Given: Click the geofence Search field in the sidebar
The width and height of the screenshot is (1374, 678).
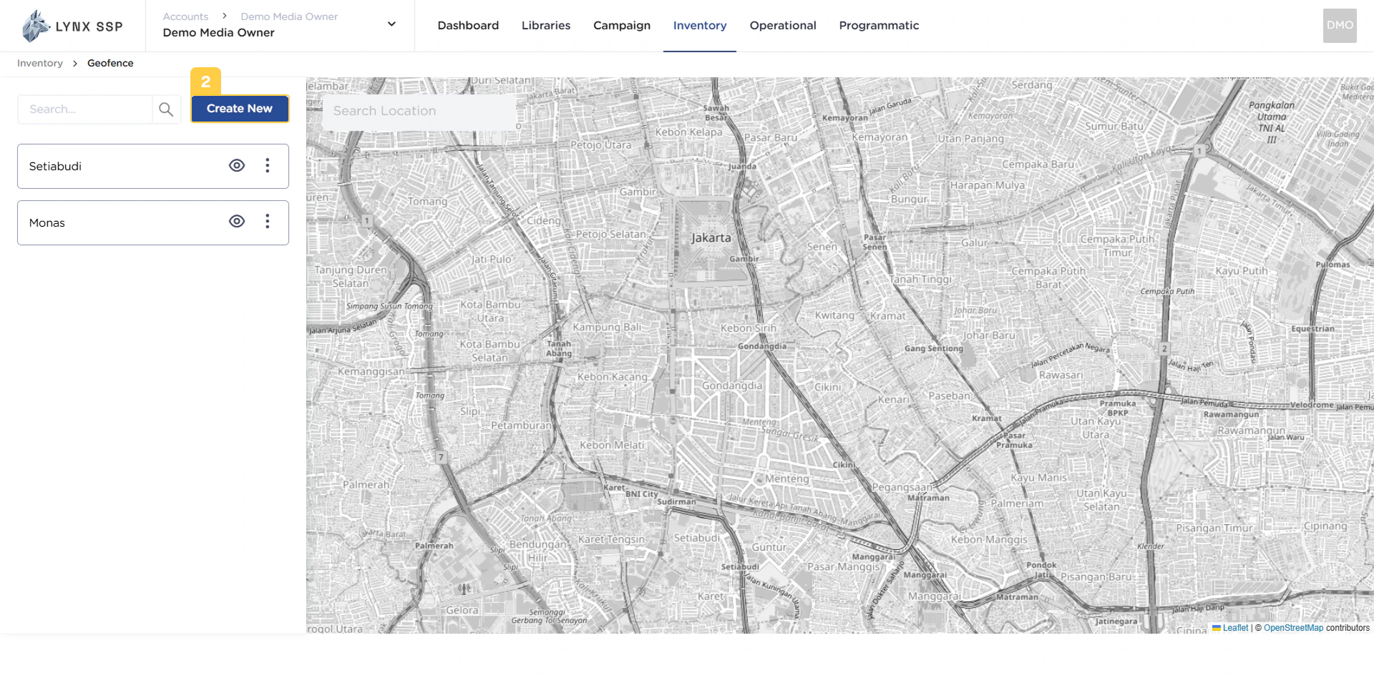Looking at the screenshot, I should click(86, 109).
